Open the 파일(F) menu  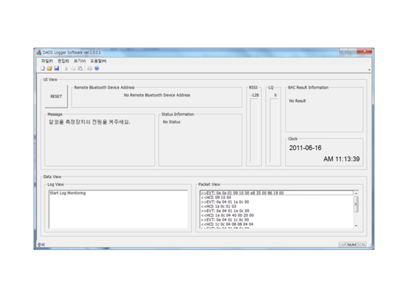[47, 61]
